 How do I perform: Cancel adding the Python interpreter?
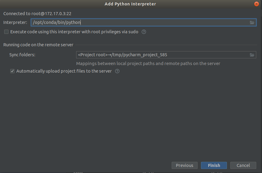(243, 165)
